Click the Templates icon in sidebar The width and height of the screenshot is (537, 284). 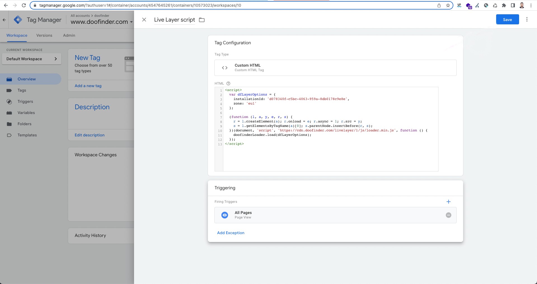pos(9,135)
